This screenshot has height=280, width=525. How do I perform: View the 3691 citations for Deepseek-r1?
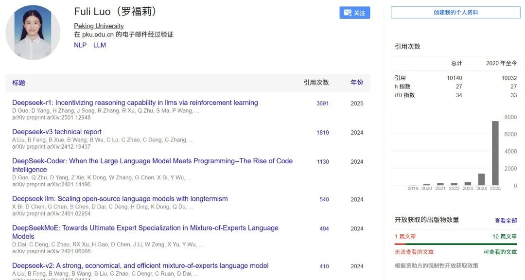[x=322, y=104]
